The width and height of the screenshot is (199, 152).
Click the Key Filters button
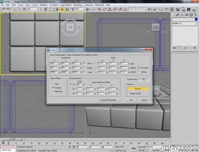156,150
